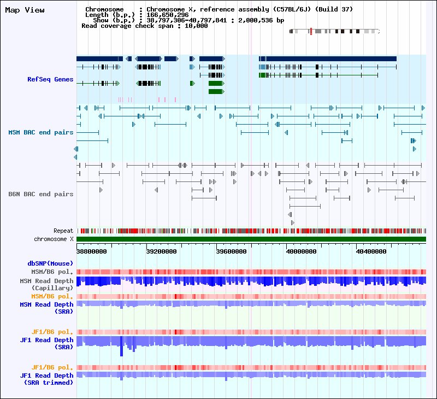Screen dimensions: 437x399
Task: Click the 39600000 ruler coordinate
Action: tap(231, 251)
